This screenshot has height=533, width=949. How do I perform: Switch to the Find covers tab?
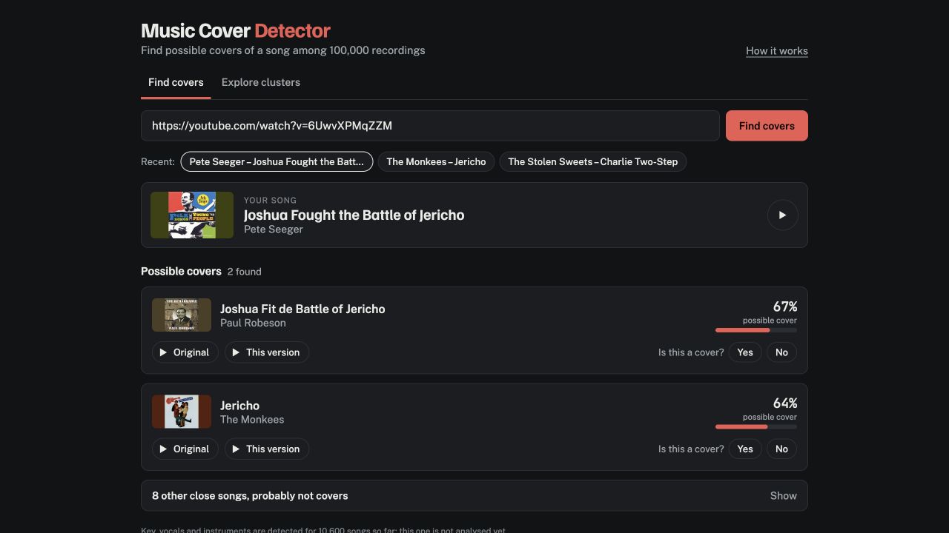coord(176,82)
